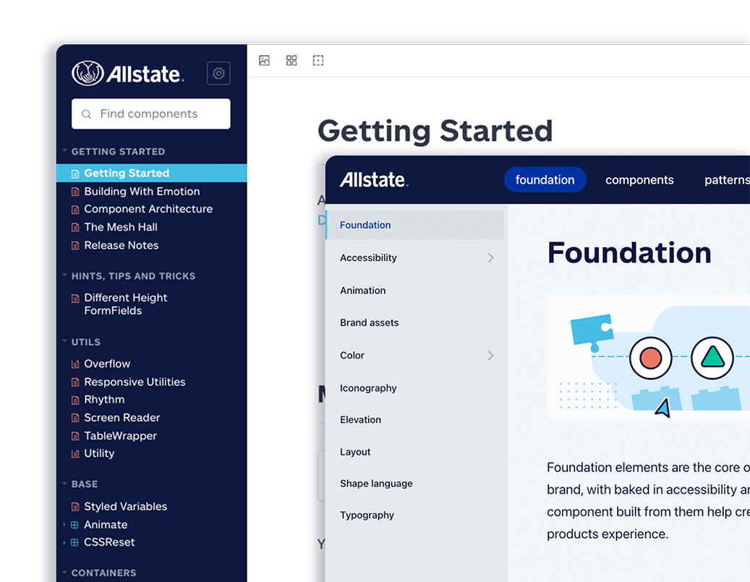Viewport: 750px width, 582px height.
Task: Open Different Height FormFields page
Action: (126, 304)
